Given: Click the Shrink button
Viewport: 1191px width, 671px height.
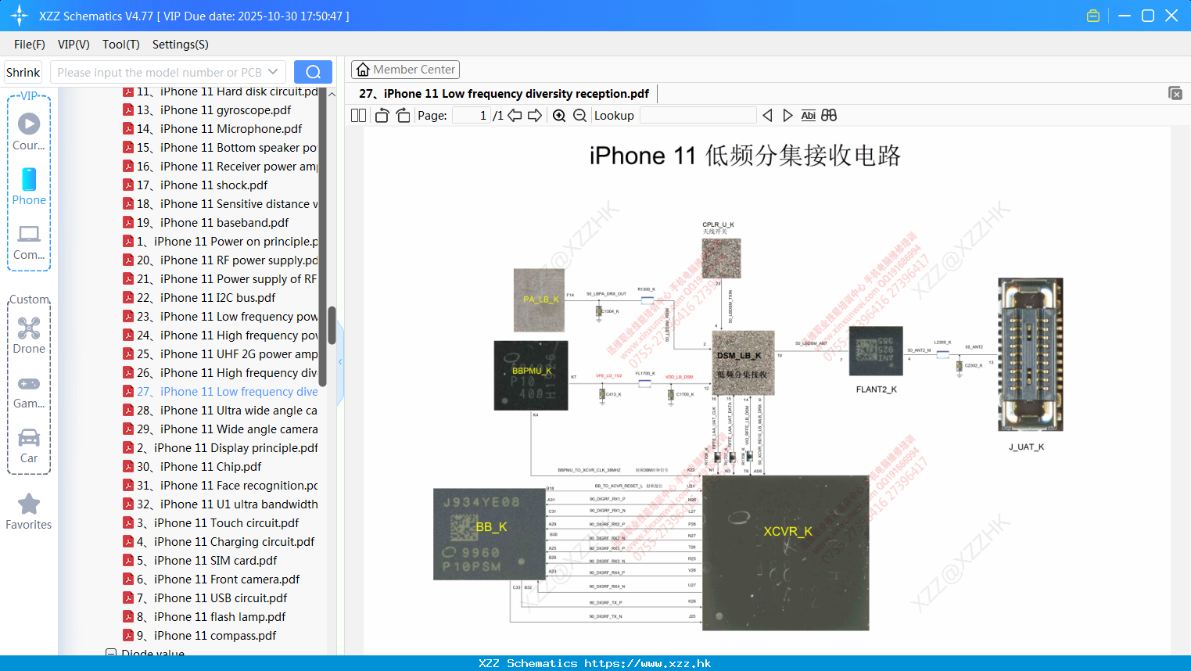Looking at the screenshot, I should (x=23, y=72).
